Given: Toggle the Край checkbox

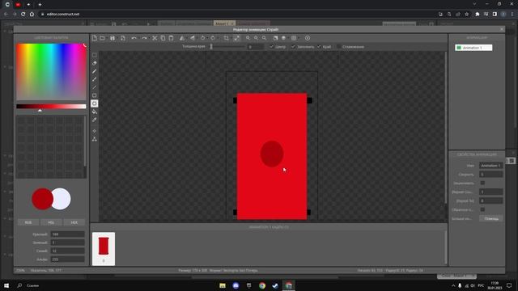Looking at the screenshot, I should click(319, 47).
